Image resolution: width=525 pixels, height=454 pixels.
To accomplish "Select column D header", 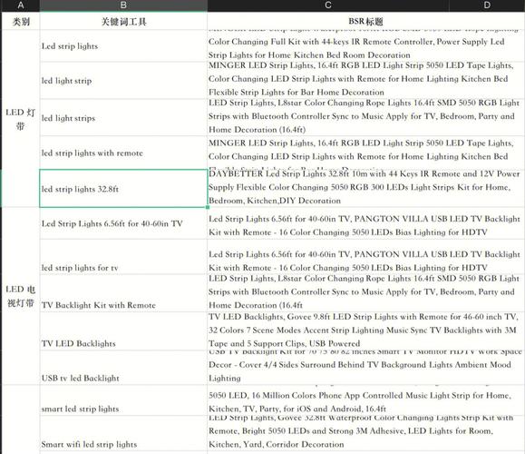I will tap(487, 5).
